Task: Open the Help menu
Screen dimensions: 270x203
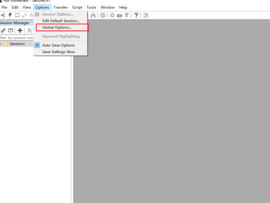Action: point(123,7)
